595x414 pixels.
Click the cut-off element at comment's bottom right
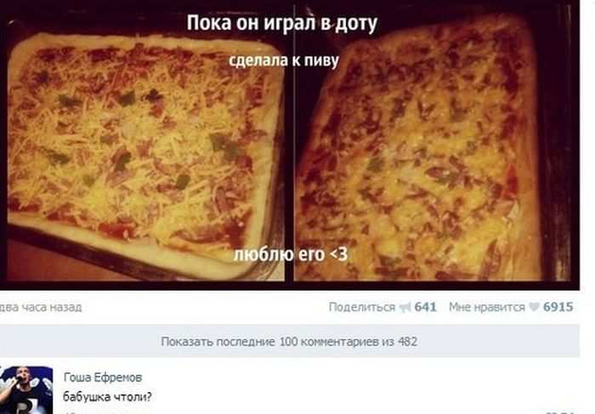coord(561,412)
